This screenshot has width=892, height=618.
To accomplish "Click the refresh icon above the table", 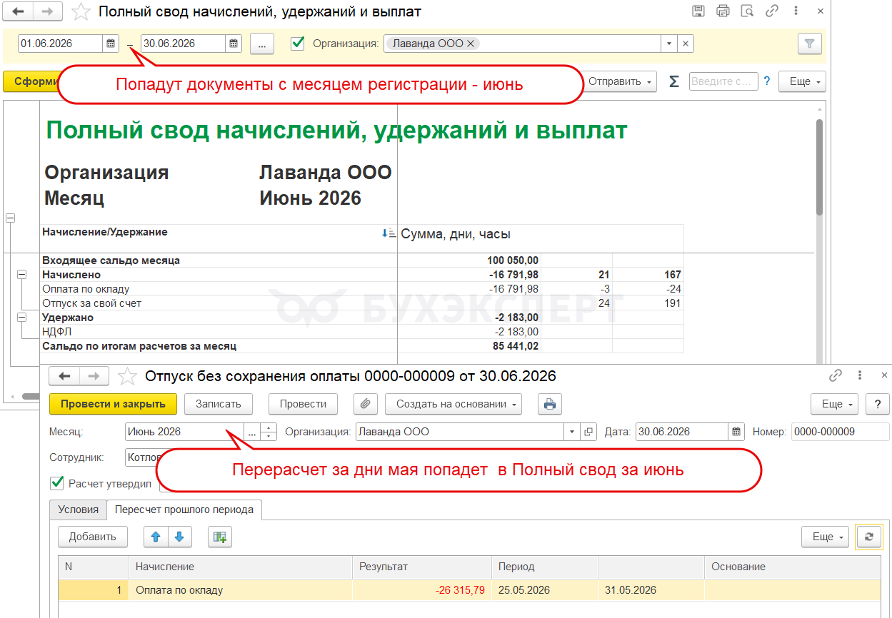I will pos(869,537).
